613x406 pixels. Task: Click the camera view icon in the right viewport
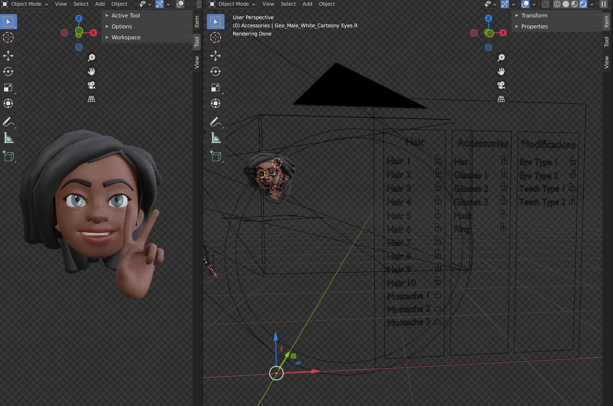(x=501, y=85)
